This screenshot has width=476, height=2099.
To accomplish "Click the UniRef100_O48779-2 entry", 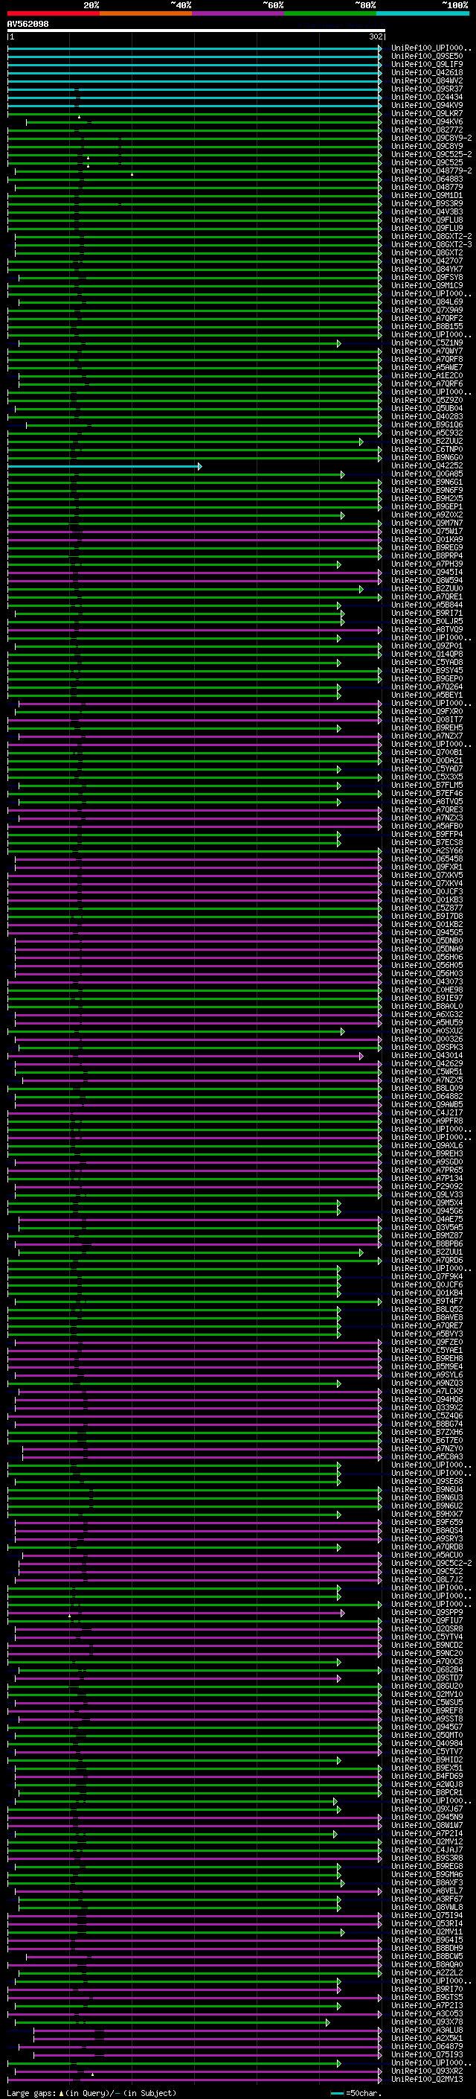I will [431, 171].
